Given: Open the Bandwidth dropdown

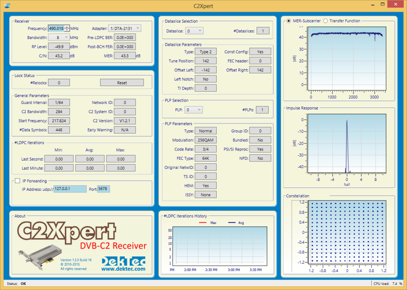Looking at the screenshot, I should click(x=59, y=37).
